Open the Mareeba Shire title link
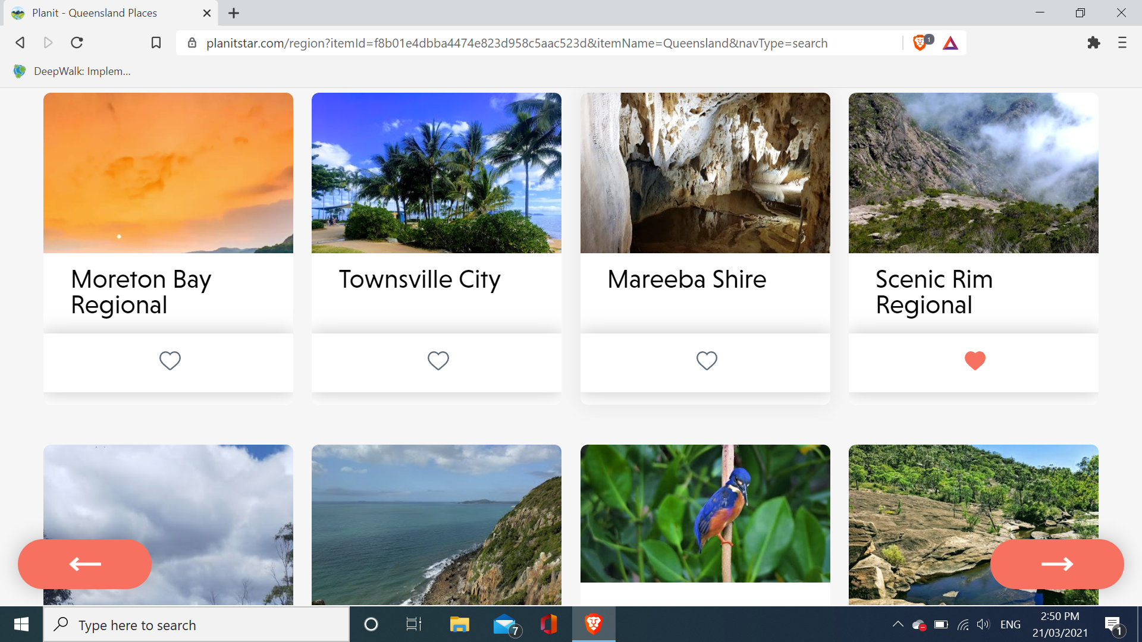Image resolution: width=1142 pixels, height=642 pixels. click(x=686, y=279)
